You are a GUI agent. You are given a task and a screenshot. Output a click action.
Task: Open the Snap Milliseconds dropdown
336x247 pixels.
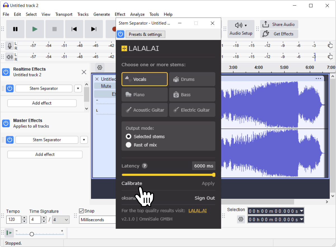[x=97, y=220]
